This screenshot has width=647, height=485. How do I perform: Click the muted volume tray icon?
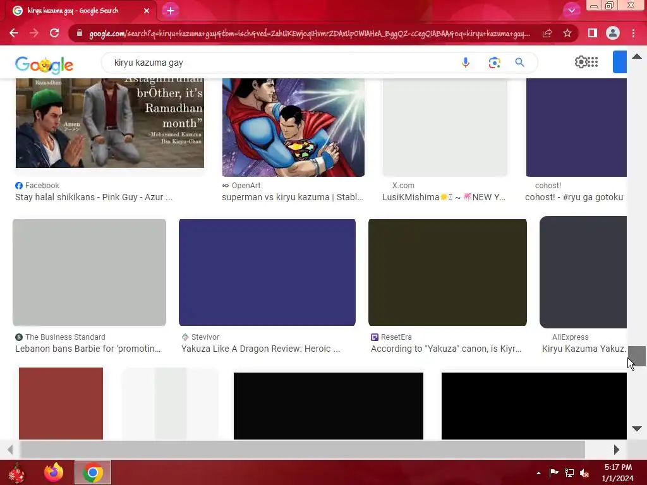click(x=584, y=472)
